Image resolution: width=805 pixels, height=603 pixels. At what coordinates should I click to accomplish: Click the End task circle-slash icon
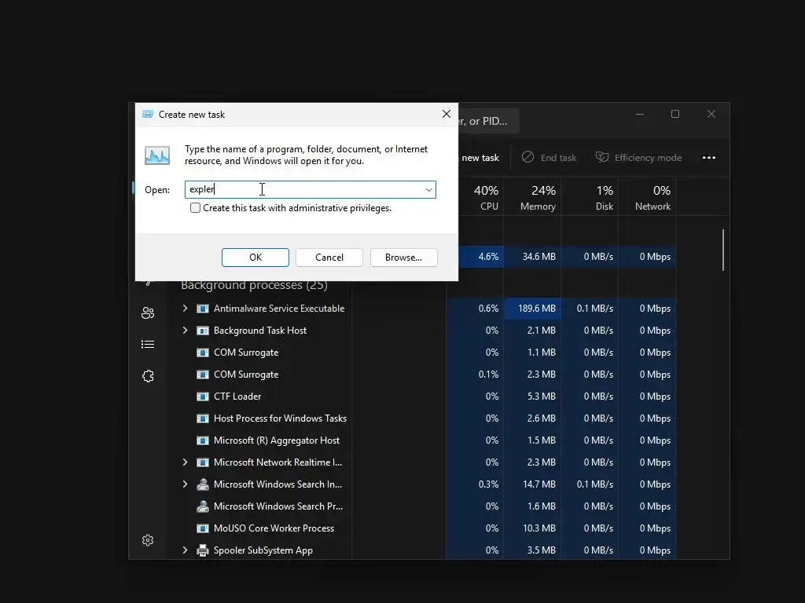click(527, 157)
